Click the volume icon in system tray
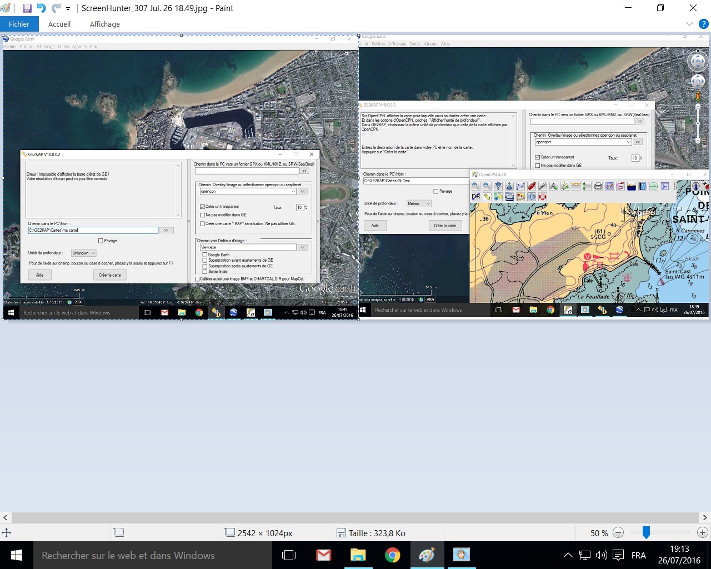This screenshot has width=711, height=569. click(x=601, y=555)
